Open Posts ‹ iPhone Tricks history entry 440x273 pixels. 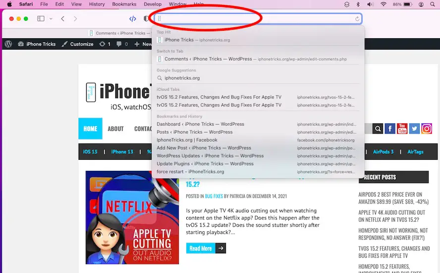(x=258, y=132)
